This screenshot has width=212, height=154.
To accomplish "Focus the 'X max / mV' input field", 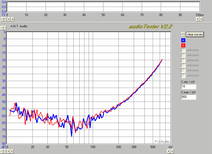I will pos(188,97).
